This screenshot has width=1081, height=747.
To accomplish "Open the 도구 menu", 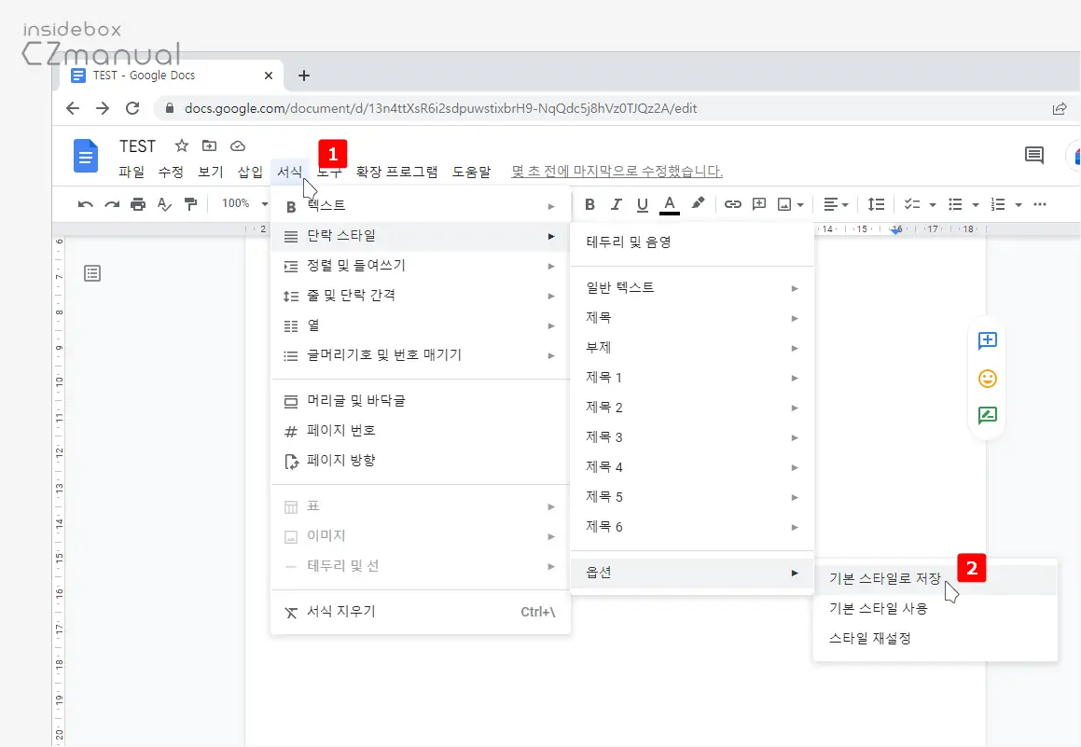I will pyautogui.click(x=329, y=172).
